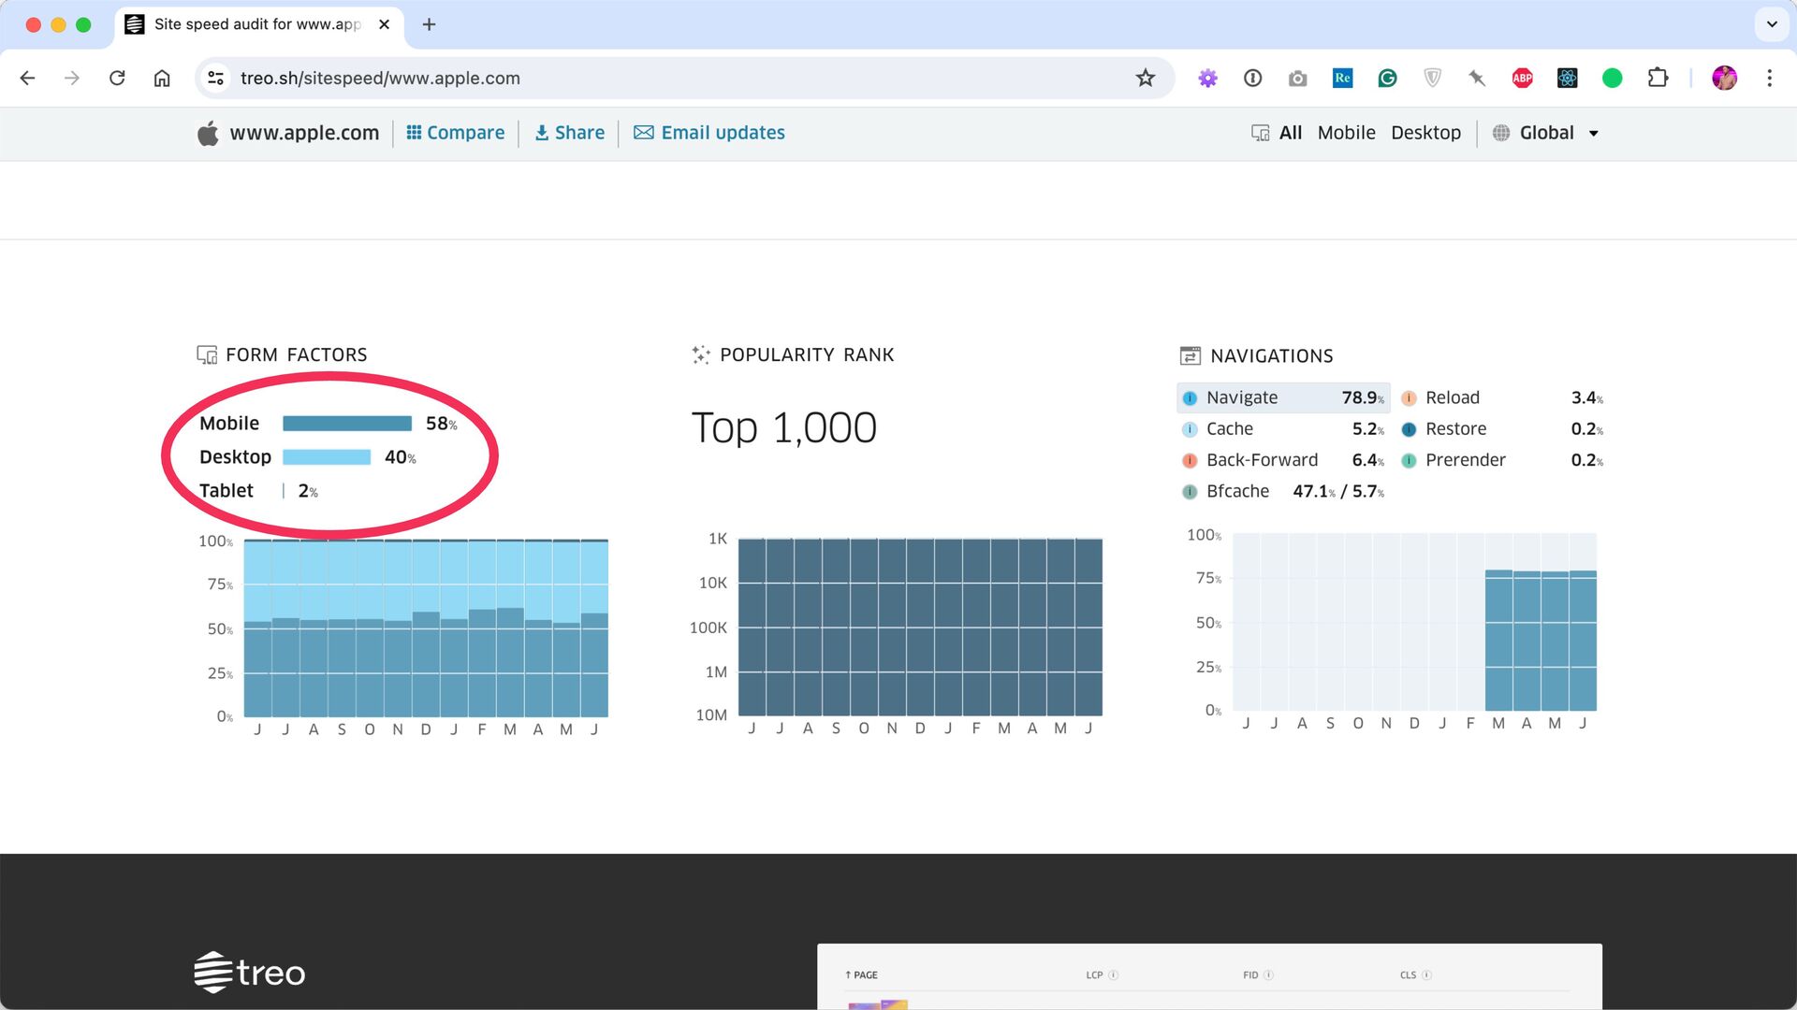Open the purple gear extension
The height and width of the screenshot is (1010, 1797).
[1208, 79]
